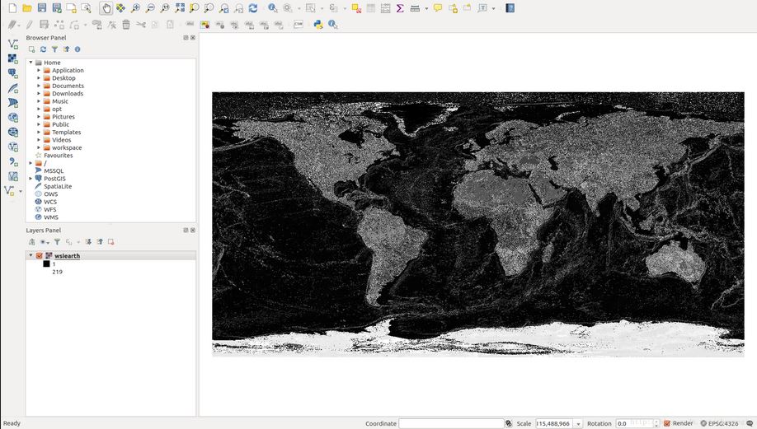
Task: Click Pan Map to Selection icon
Action: (x=120, y=8)
